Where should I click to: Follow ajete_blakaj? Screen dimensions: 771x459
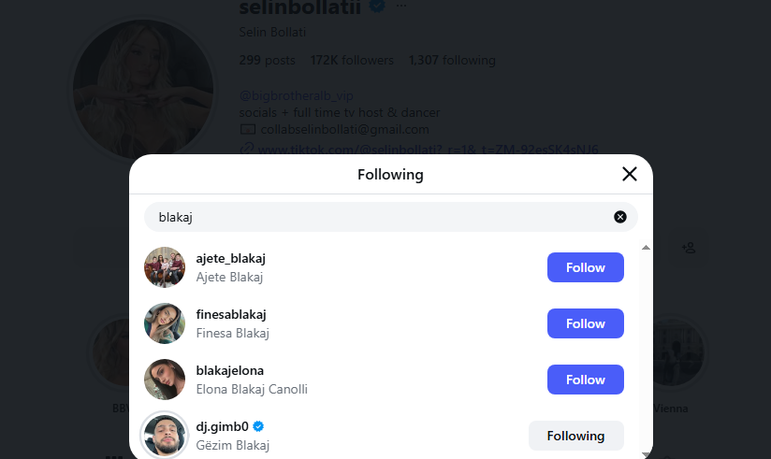point(585,267)
